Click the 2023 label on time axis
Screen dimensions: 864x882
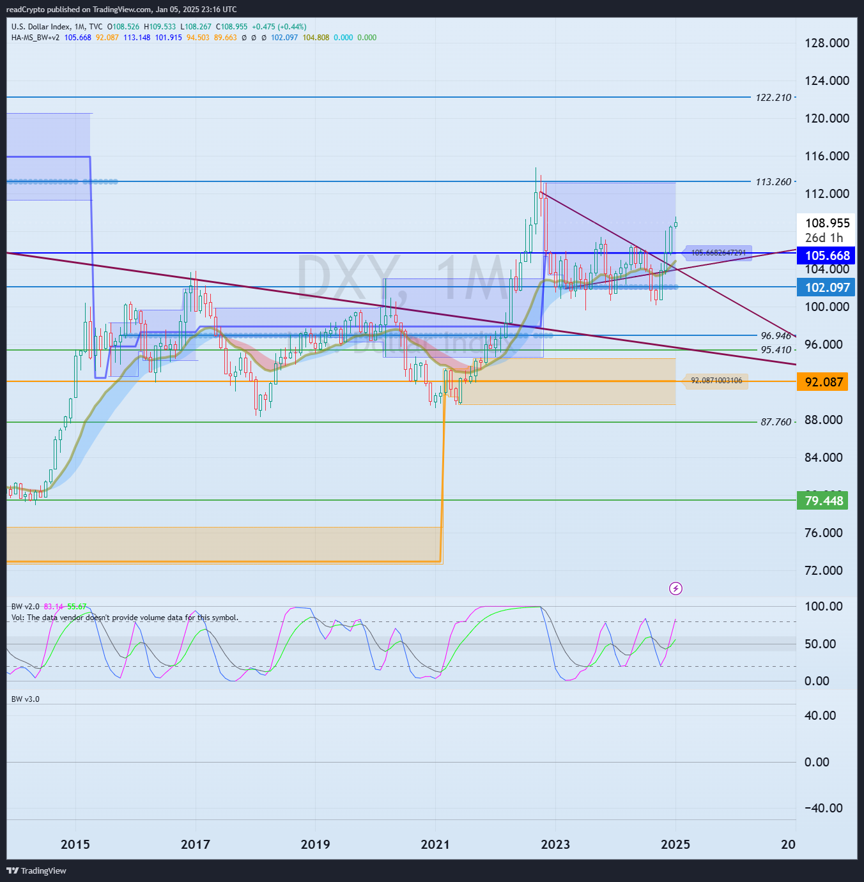[555, 844]
